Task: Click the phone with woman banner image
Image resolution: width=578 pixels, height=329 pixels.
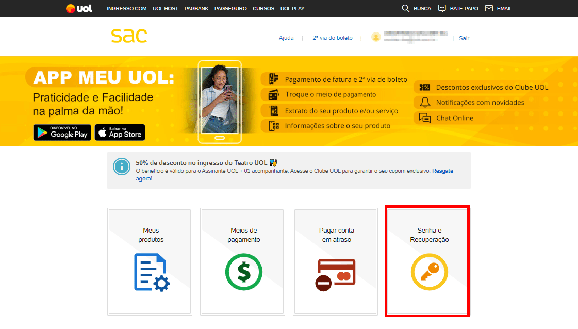Action: 220,102
